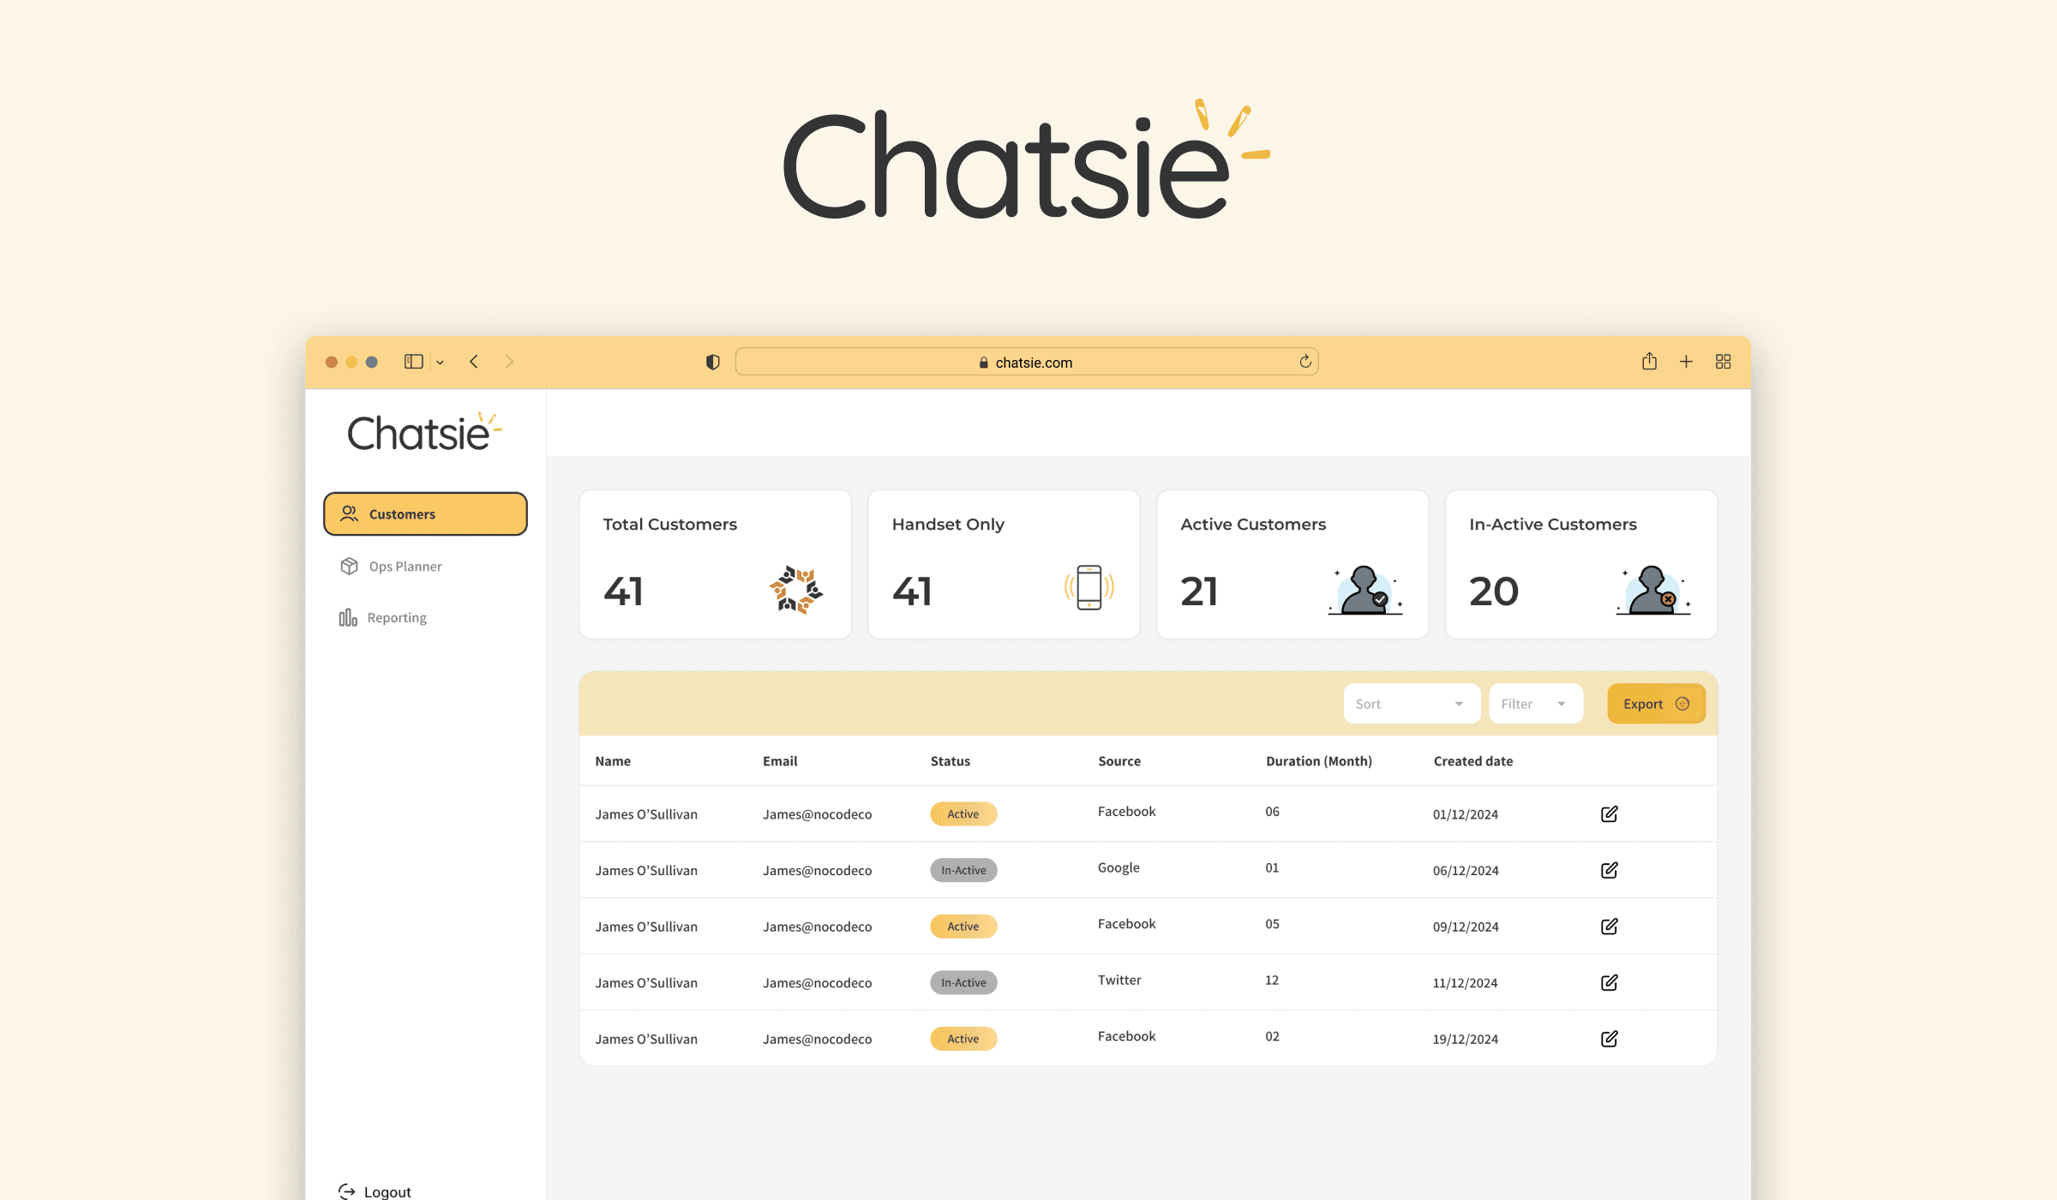Click the browser reload icon in the address bar

(1304, 362)
